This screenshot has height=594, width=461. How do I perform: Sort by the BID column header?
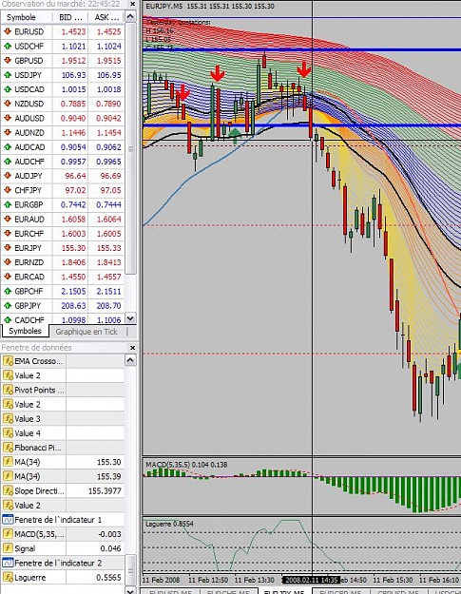click(x=70, y=17)
